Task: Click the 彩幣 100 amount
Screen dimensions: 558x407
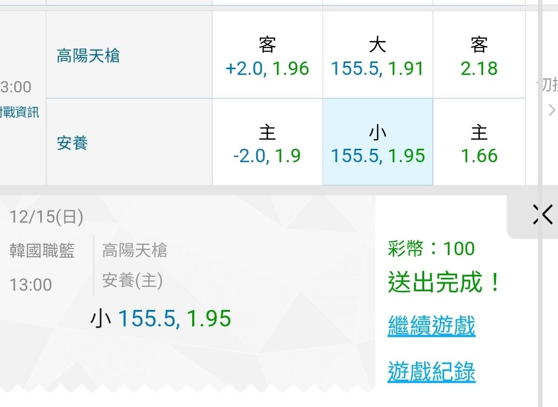Action: tap(431, 248)
